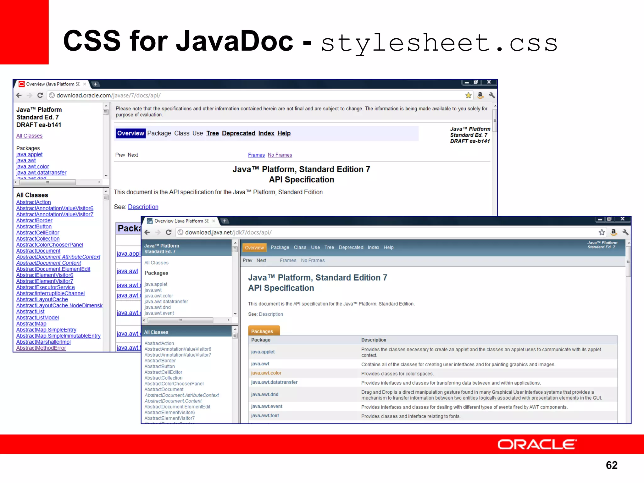The image size is (644, 483).
Task: Click No Frames link in java.net window
Action: [313, 260]
